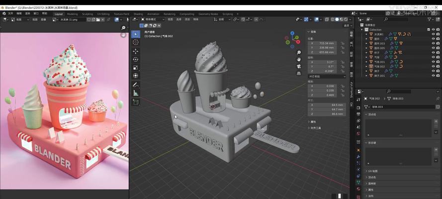The height and width of the screenshot is (199, 442).
Task: Select the 3D Cursor tool
Action: tap(136, 42)
